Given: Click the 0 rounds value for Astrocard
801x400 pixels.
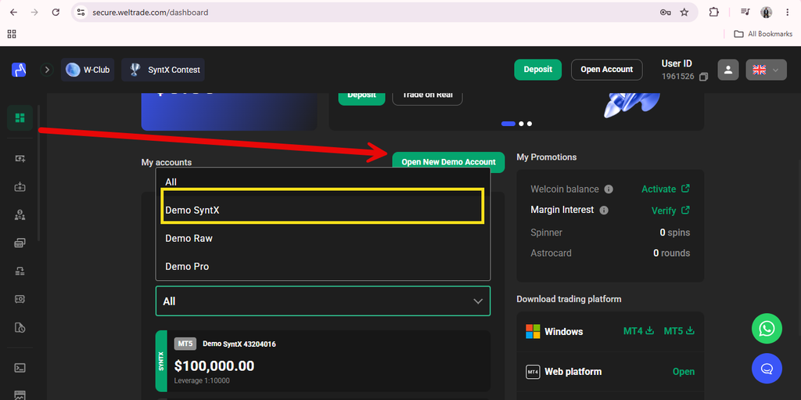Looking at the screenshot, I should (x=671, y=253).
